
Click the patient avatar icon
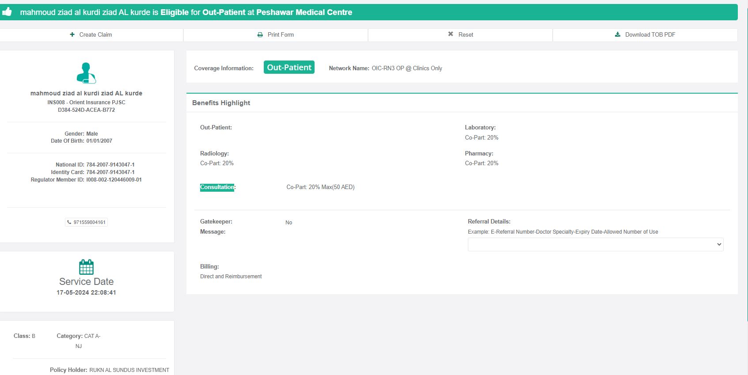(86, 73)
